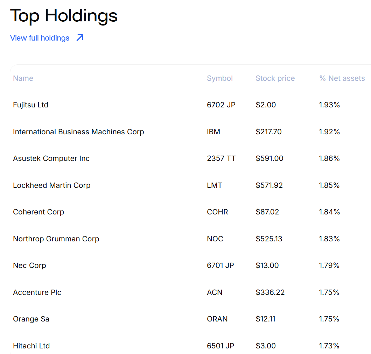371x354 pixels.
Task: Click the Top Holdings heading
Action: tap(64, 16)
